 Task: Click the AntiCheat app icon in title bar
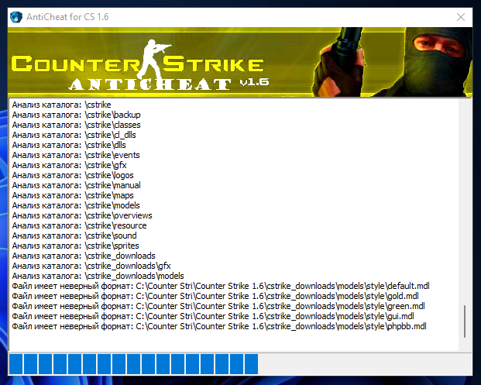pyautogui.click(x=15, y=16)
